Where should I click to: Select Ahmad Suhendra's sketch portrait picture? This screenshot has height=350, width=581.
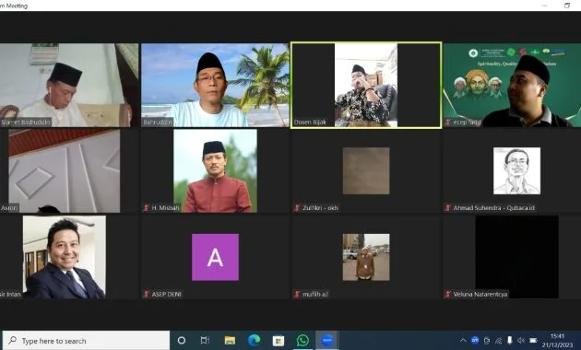516,171
